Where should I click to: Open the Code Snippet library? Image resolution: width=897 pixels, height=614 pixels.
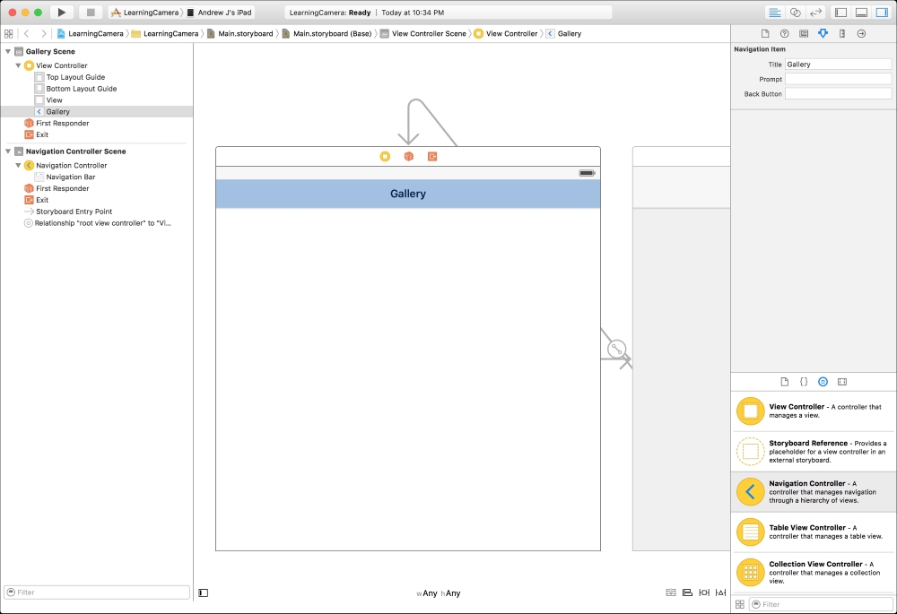pos(804,381)
